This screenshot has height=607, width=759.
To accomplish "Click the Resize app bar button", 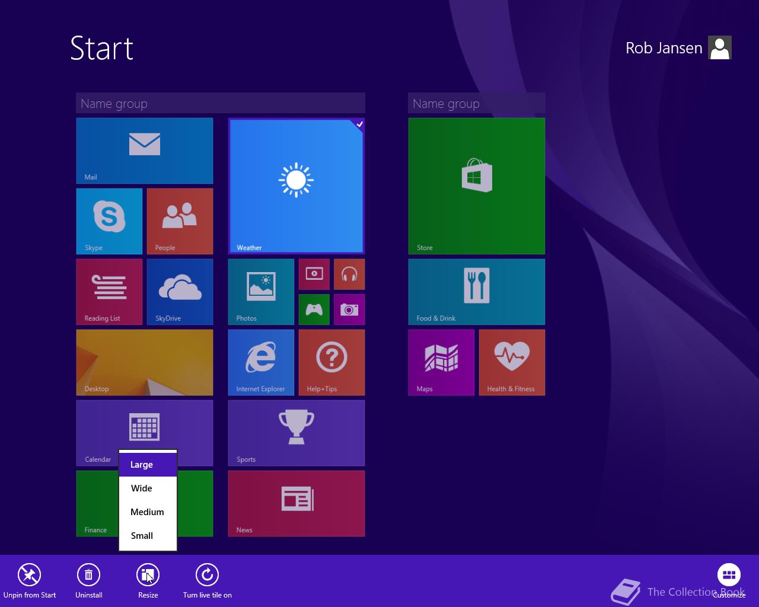I will click(148, 581).
